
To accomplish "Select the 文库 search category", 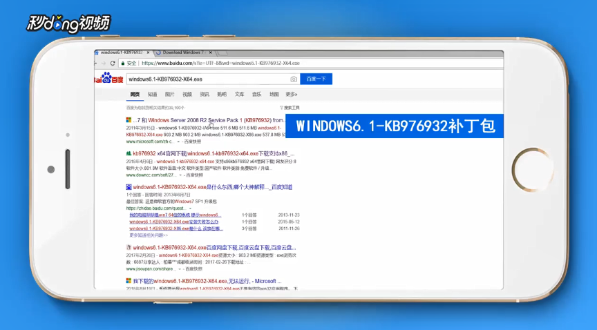I will point(240,95).
